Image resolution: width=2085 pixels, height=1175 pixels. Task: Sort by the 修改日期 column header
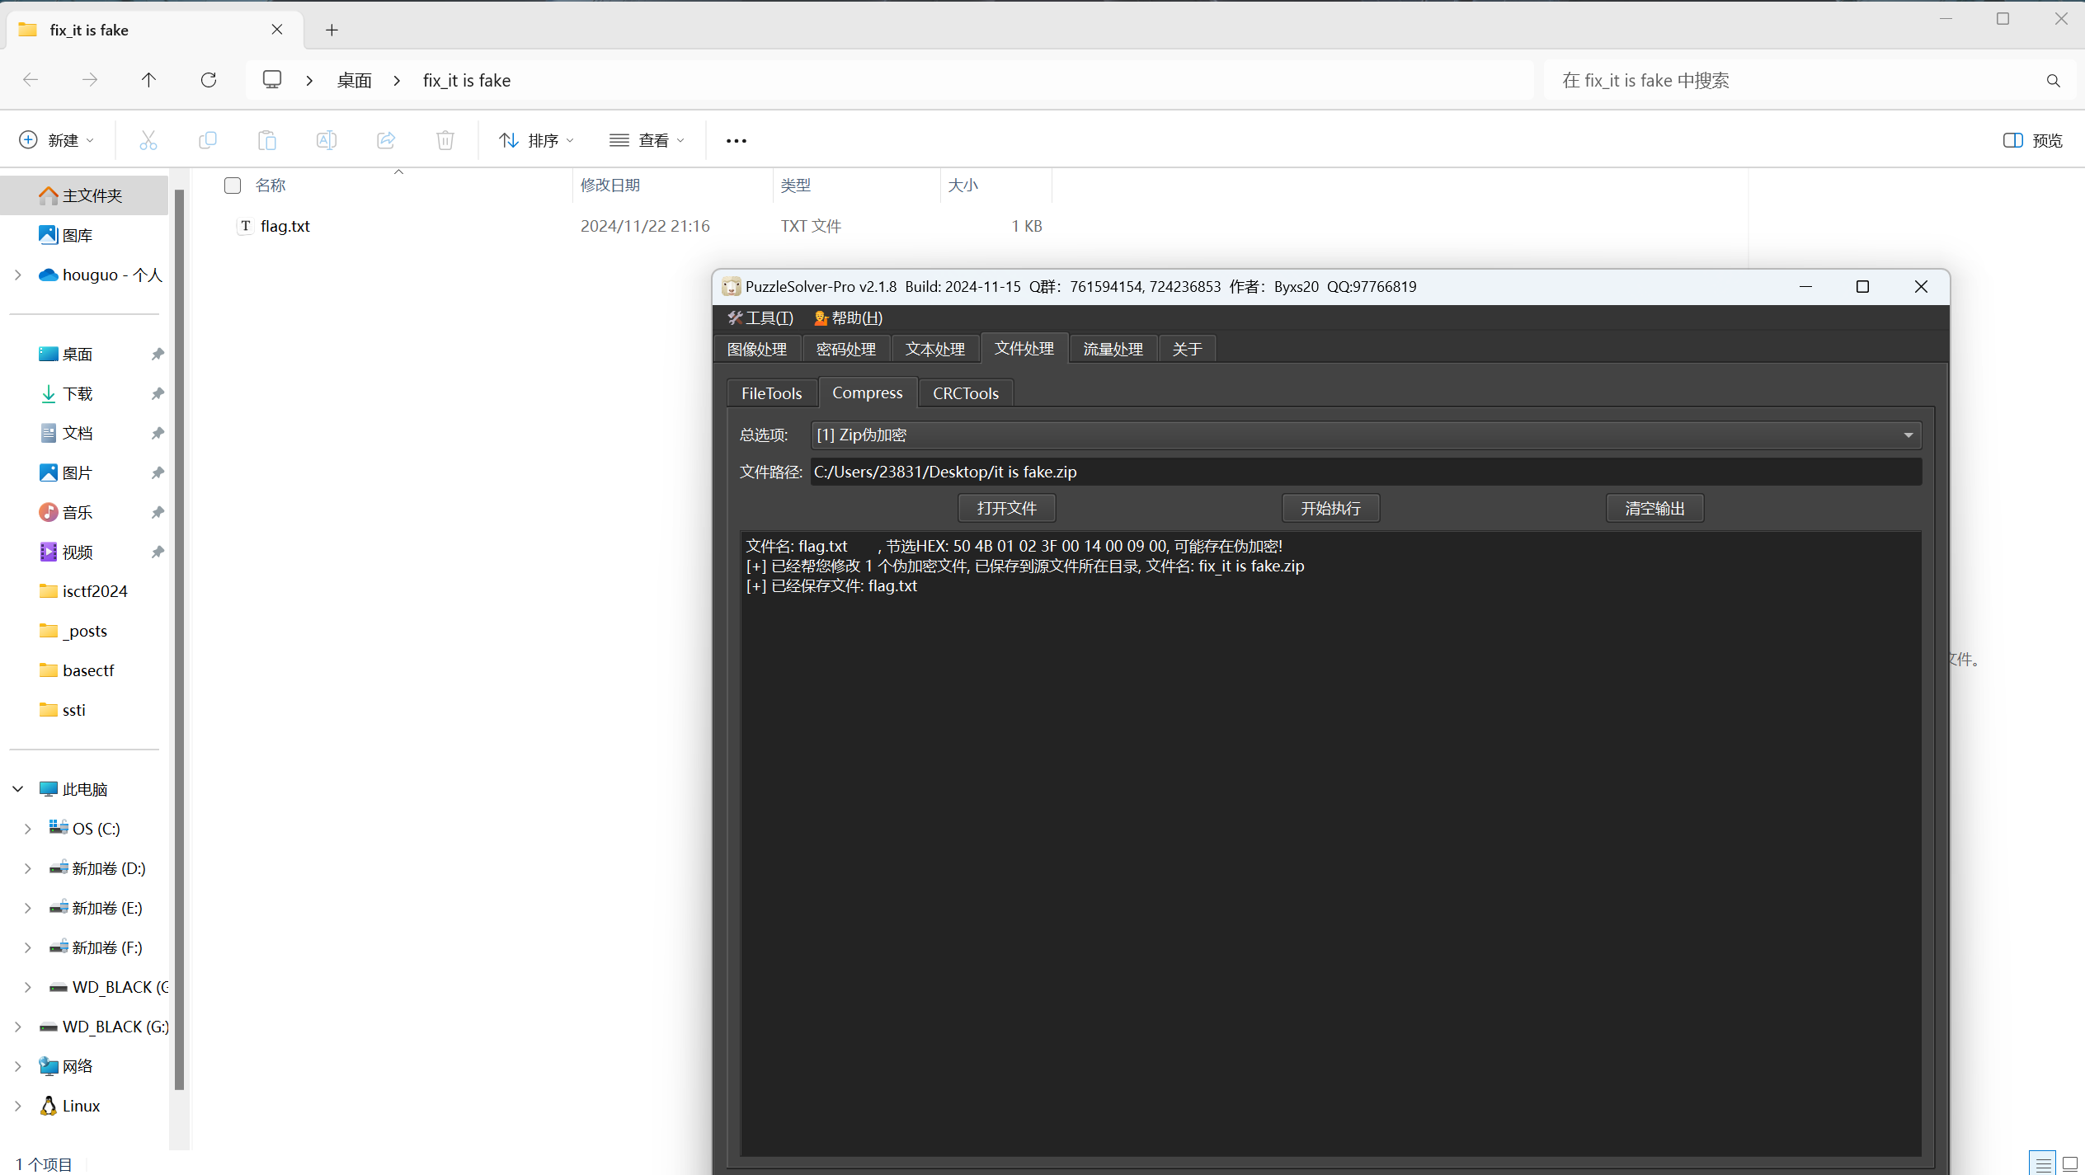pos(673,186)
